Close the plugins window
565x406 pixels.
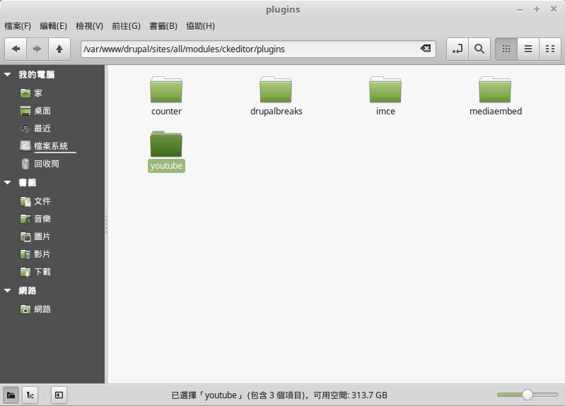[x=554, y=9]
